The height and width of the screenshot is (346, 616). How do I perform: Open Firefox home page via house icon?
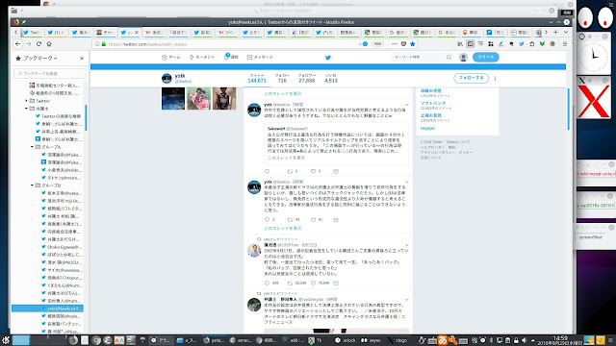tap(49, 44)
